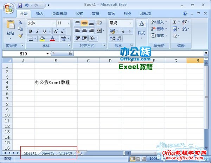Click the insert function fx button
211x163 pixels.
[x=70, y=53]
